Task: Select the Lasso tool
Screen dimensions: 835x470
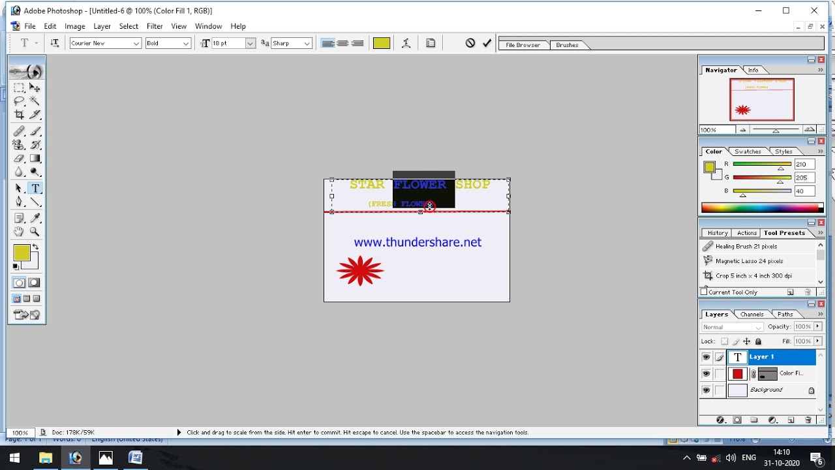Action: (x=19, y=101)
